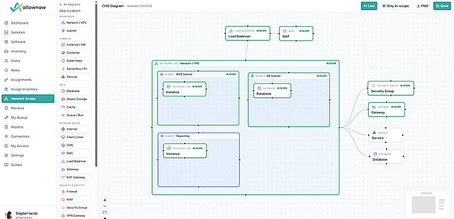This screenshot has height=219, width=454.
Task: Add a Security Group element from palette
Action: (75, 208)
